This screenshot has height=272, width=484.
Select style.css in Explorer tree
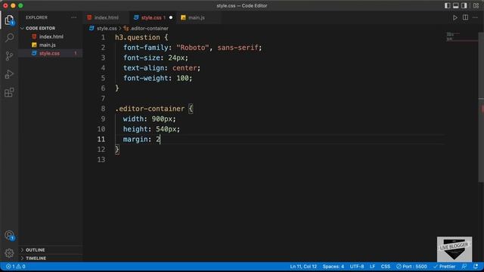(49, 54)
